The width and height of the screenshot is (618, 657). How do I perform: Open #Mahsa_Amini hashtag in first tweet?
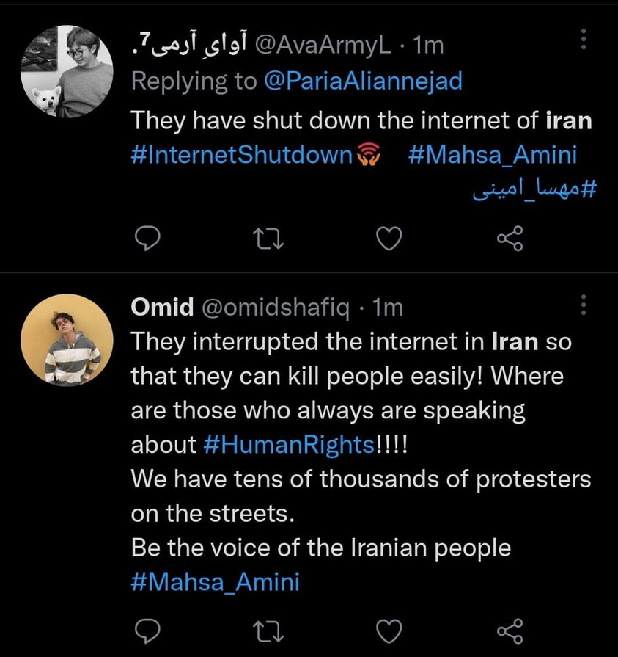tap(491, 155)
